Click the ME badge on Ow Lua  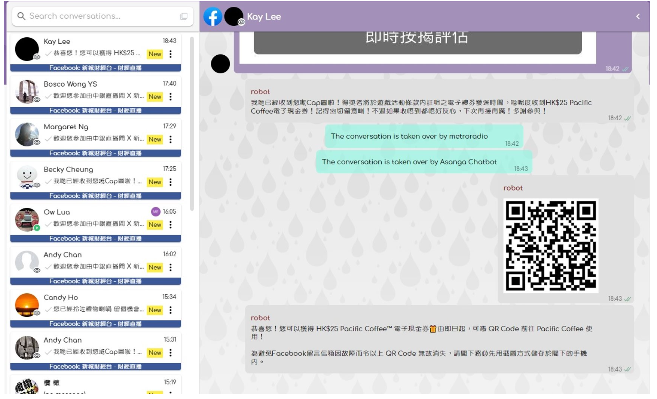pos(155,212)
